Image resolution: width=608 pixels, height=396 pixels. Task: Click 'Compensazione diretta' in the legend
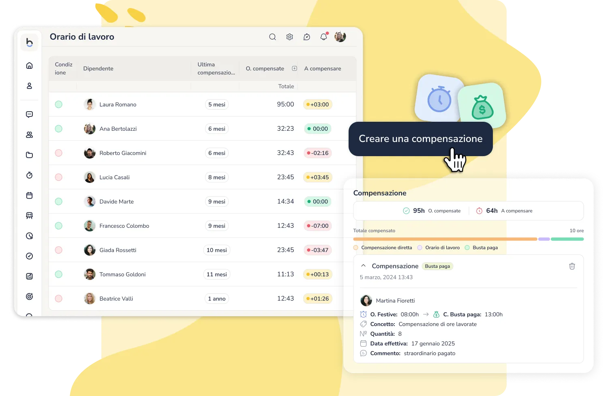coord(386,248)
